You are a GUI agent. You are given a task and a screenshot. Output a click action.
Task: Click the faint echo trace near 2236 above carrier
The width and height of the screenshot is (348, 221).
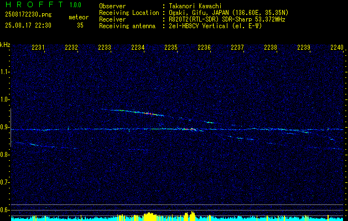pos(209,122)
